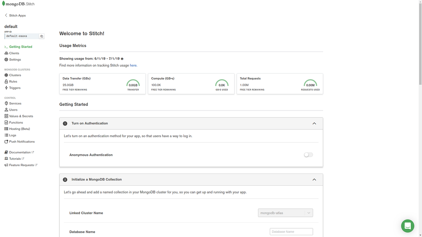
Task: Open the Logs section in the sidebar
Action: point(12,135)
